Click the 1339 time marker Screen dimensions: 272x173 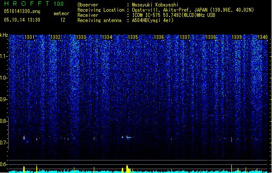click(237, 37)
